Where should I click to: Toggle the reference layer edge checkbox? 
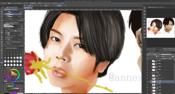6,42
